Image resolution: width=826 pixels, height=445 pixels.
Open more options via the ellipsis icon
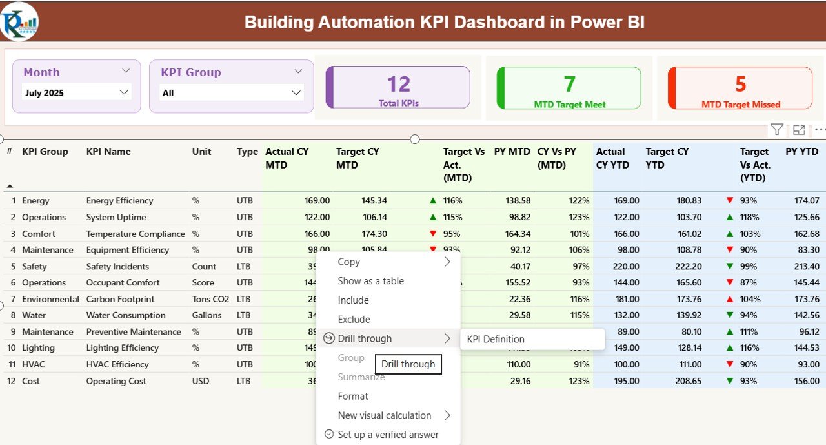820,129
